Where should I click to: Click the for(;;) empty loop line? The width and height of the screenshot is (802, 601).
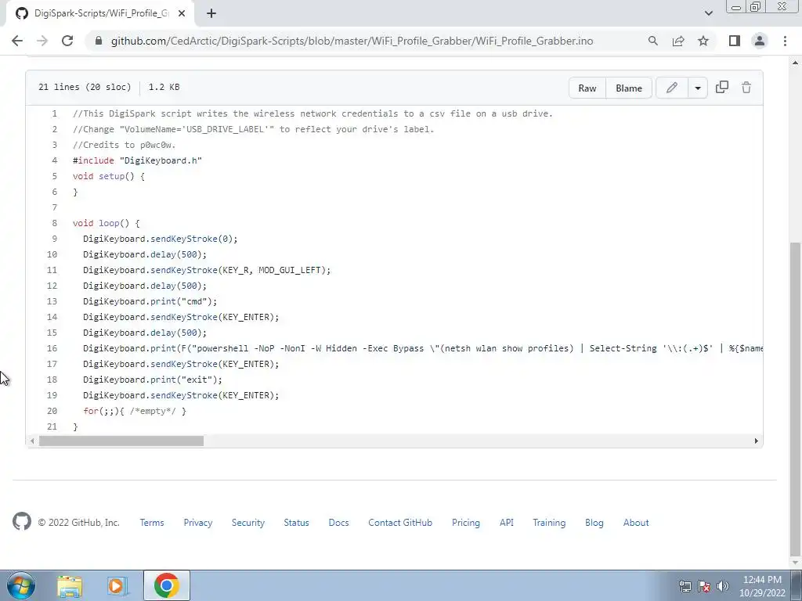[x=135, y=411]
